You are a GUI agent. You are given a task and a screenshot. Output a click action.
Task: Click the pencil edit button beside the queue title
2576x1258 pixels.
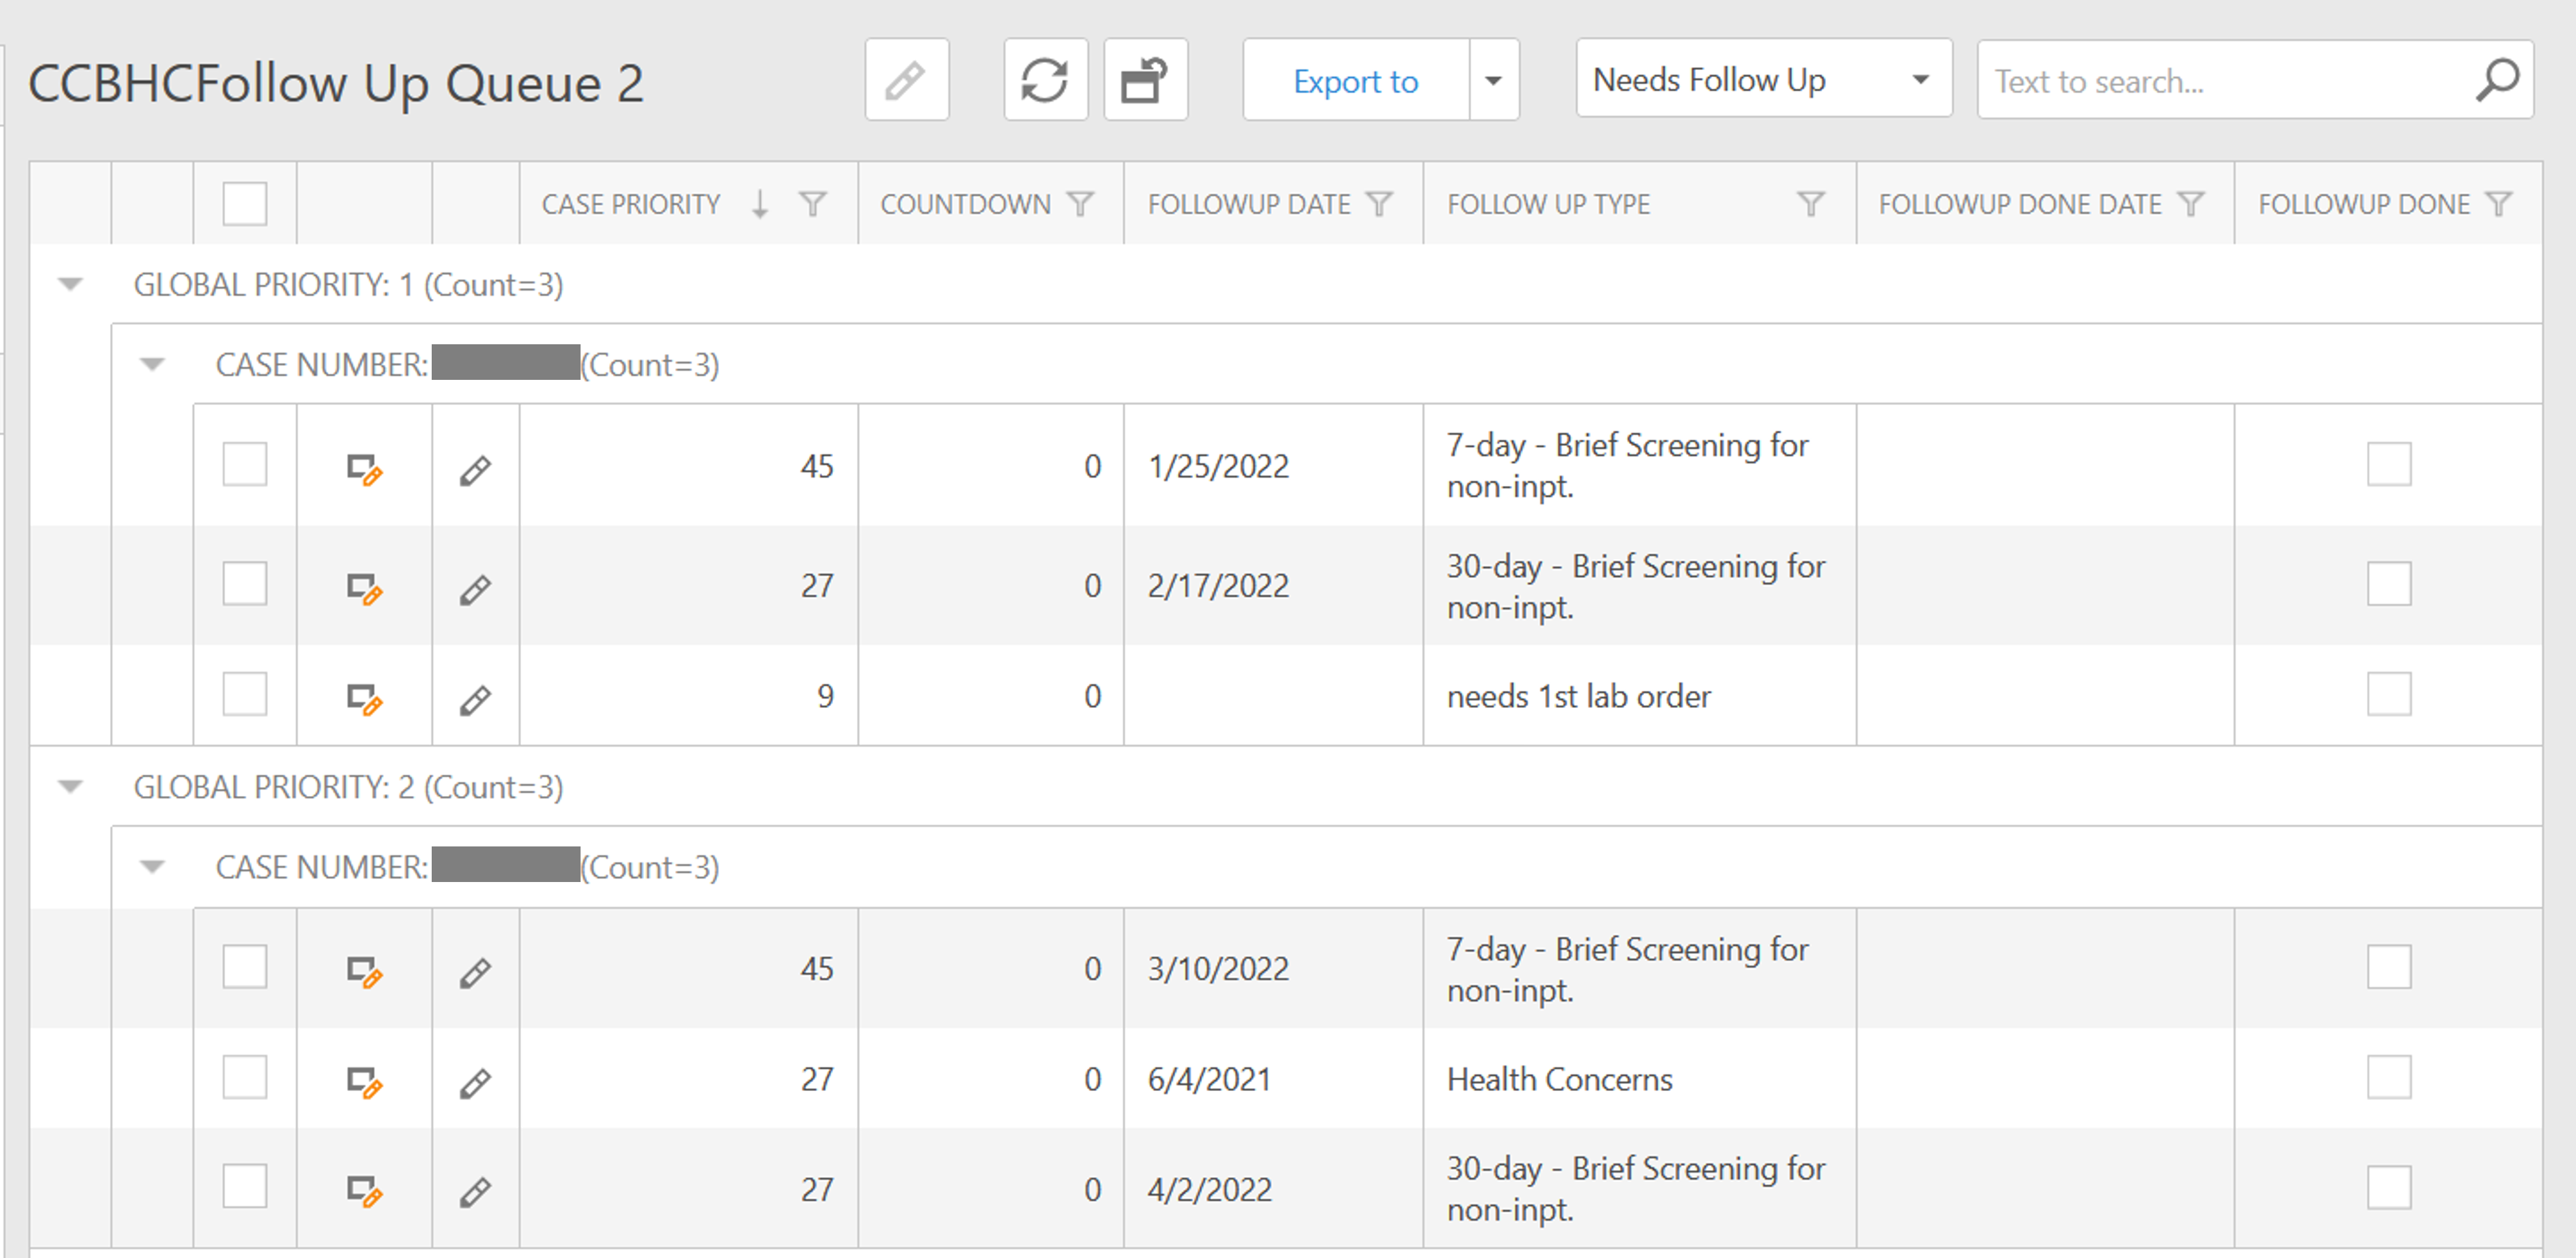(x=906, y=80)
